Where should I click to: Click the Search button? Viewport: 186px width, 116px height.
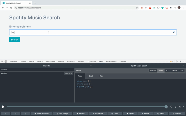(x=14, y=39)
